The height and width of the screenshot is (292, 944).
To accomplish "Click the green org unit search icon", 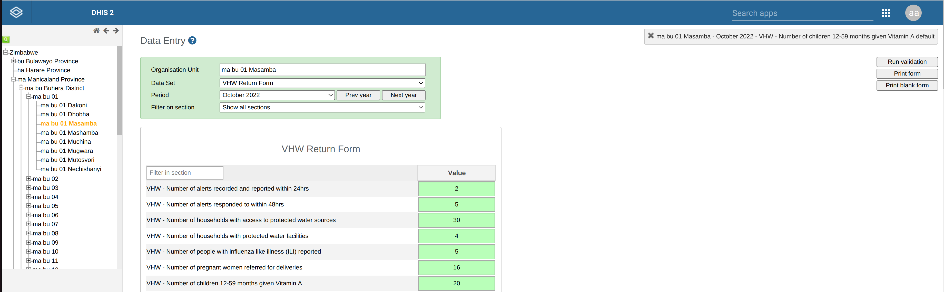I will (x=6, y=39).
